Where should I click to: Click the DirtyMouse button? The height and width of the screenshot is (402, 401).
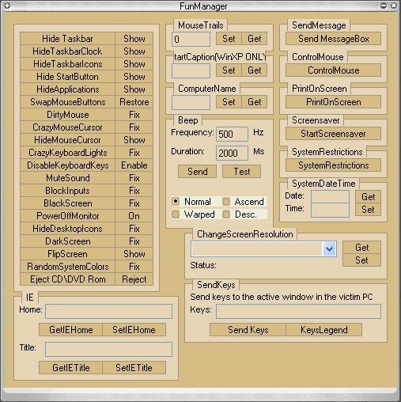[x=67, y=115]
